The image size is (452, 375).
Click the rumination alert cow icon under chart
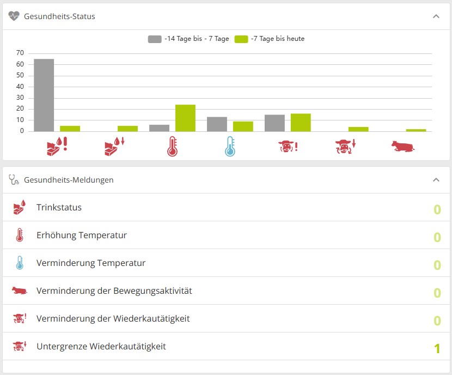pos(288,146)
